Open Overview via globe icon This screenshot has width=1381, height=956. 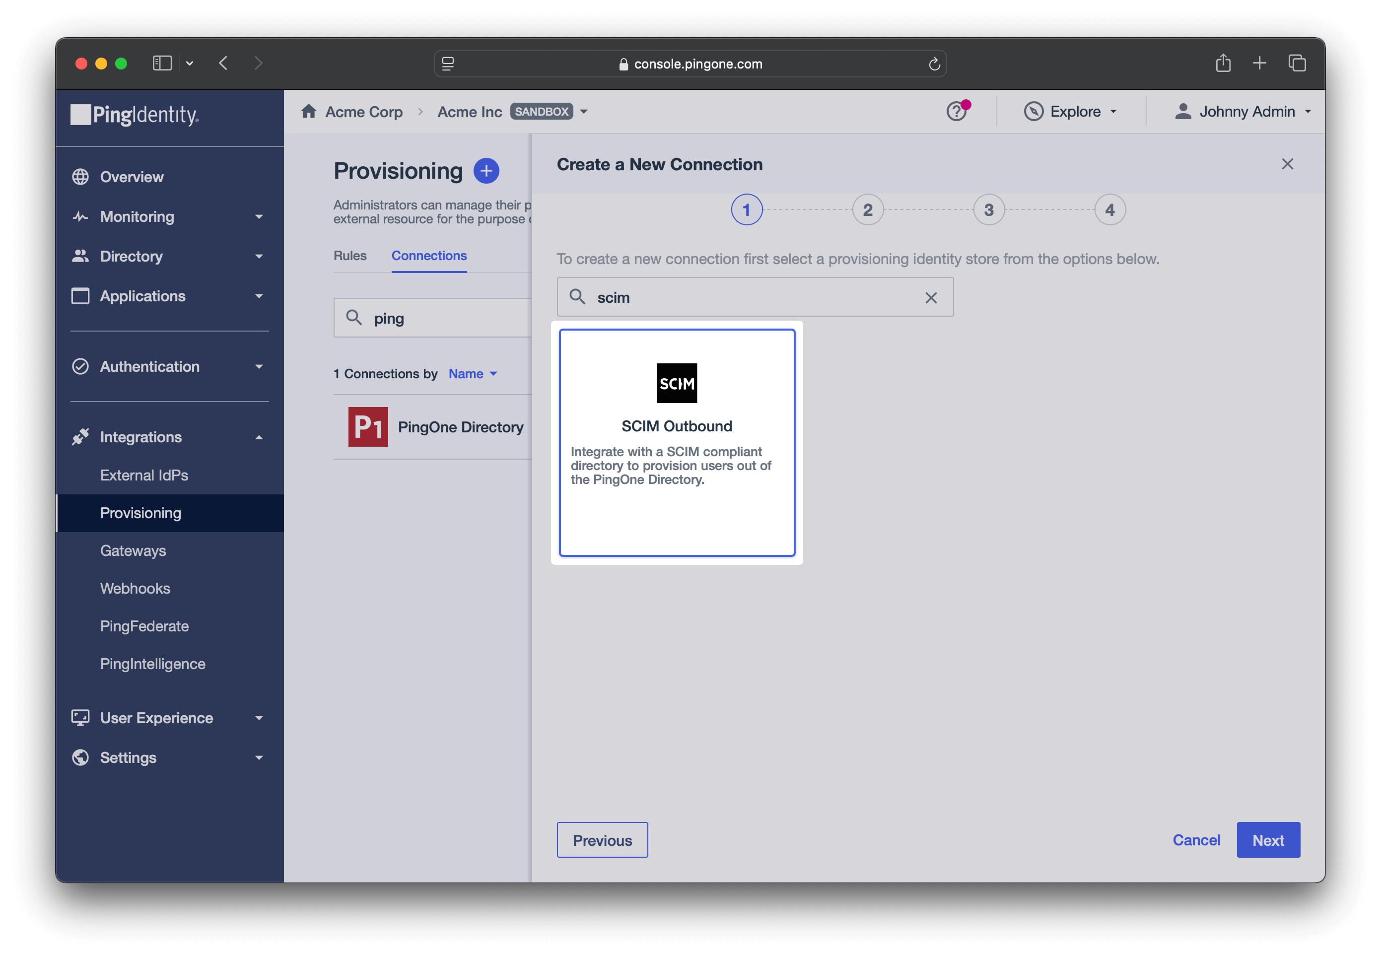[x=80, y=177]
